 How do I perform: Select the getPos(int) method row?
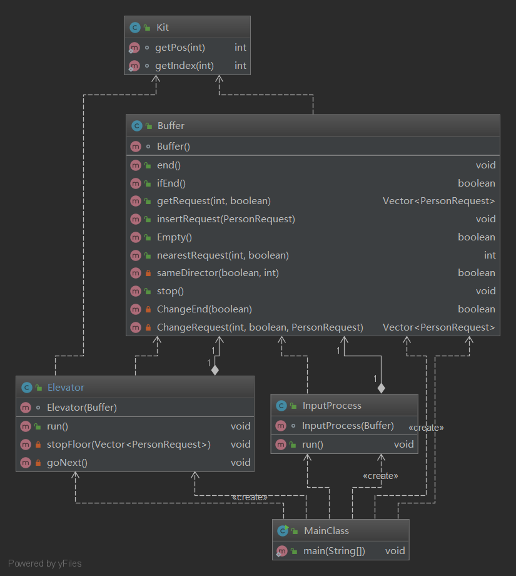pyautogui.click(x=188, y=48)
